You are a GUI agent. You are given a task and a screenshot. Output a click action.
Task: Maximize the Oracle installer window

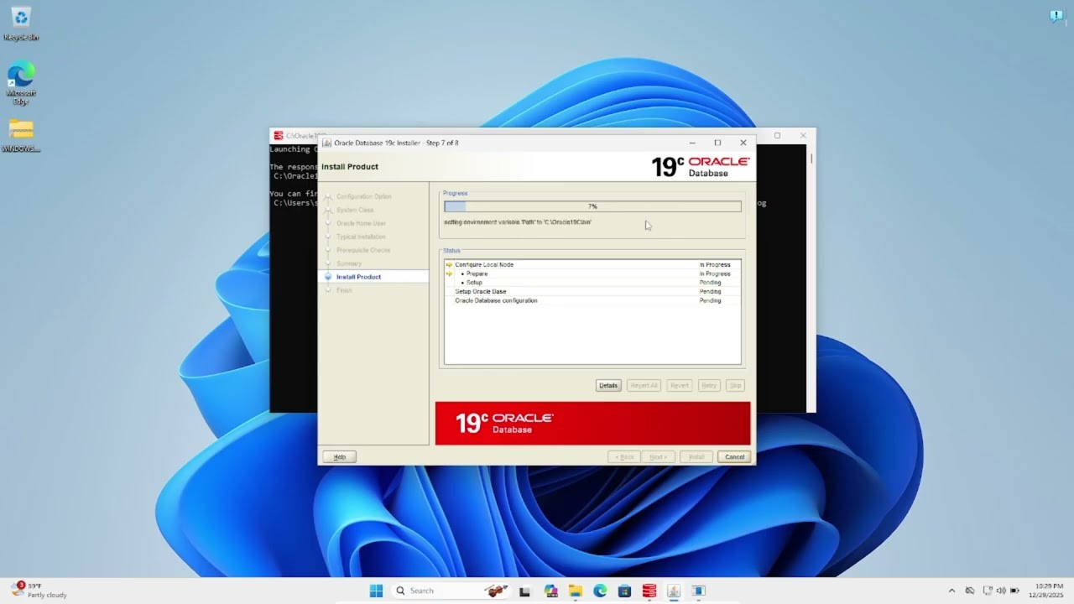(x=717, y=143)
